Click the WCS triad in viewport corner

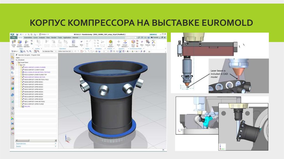tap(67, 139)
